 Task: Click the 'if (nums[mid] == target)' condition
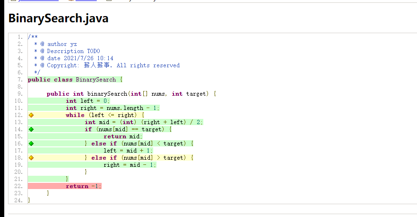[128, 129]
